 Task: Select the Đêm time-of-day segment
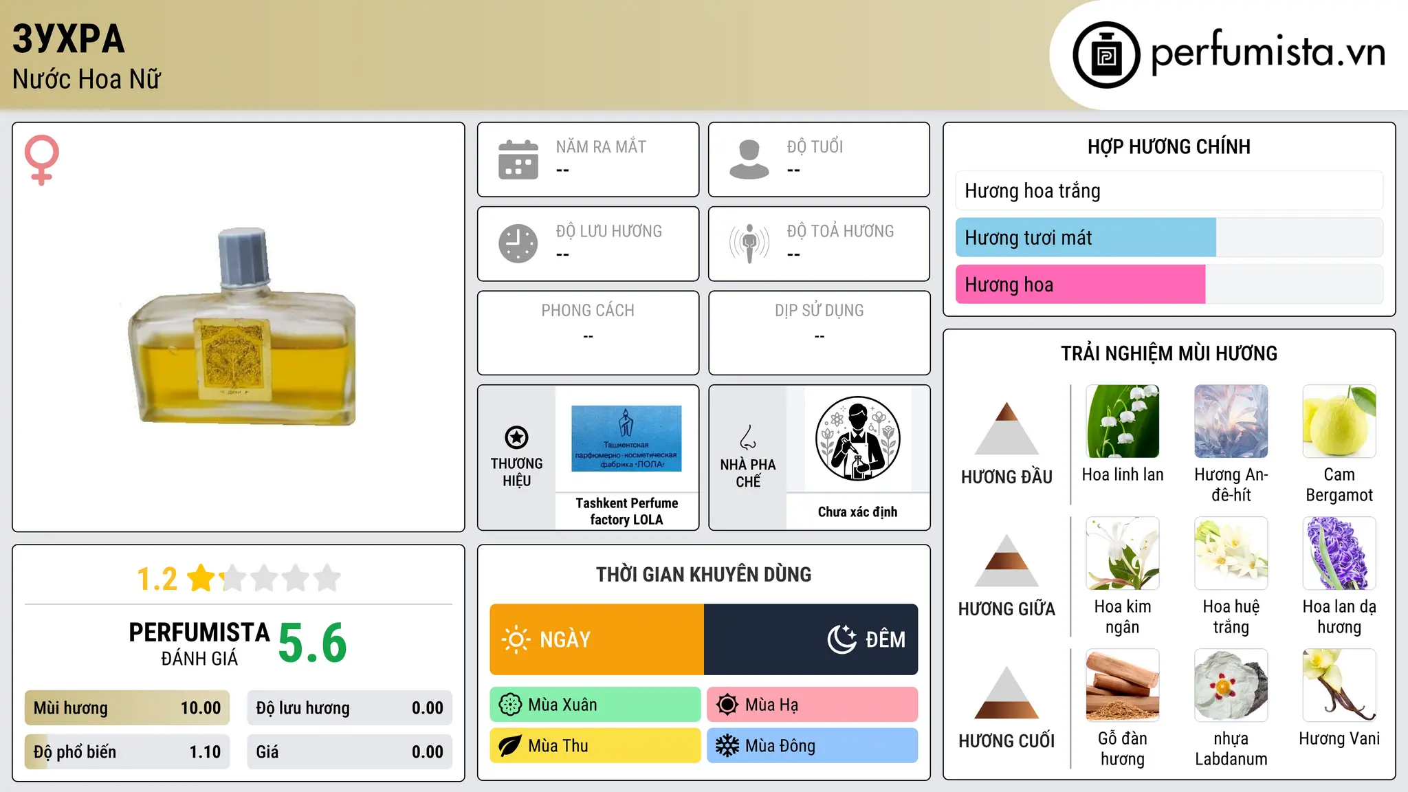[x=811, y=639]
